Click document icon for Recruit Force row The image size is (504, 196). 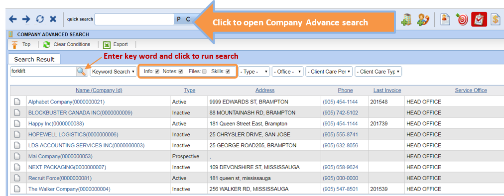[17, 178]
